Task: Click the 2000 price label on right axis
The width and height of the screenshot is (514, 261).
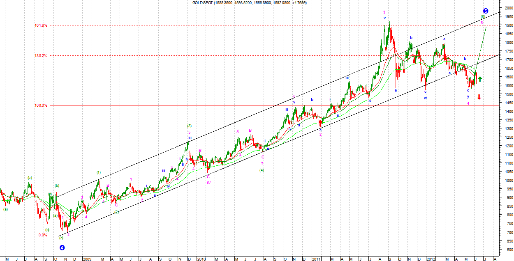Action: click(x=505, y=8)
